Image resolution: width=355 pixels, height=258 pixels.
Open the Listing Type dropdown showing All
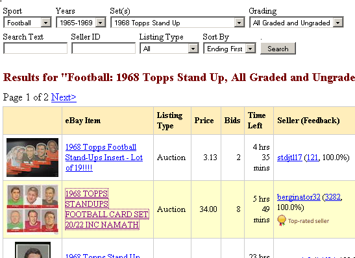(x=169, y=49)
